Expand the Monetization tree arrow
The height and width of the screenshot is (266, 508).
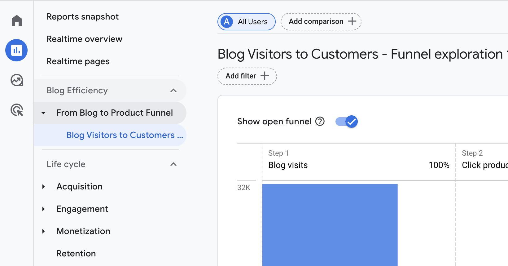click(x=44, y=231)
